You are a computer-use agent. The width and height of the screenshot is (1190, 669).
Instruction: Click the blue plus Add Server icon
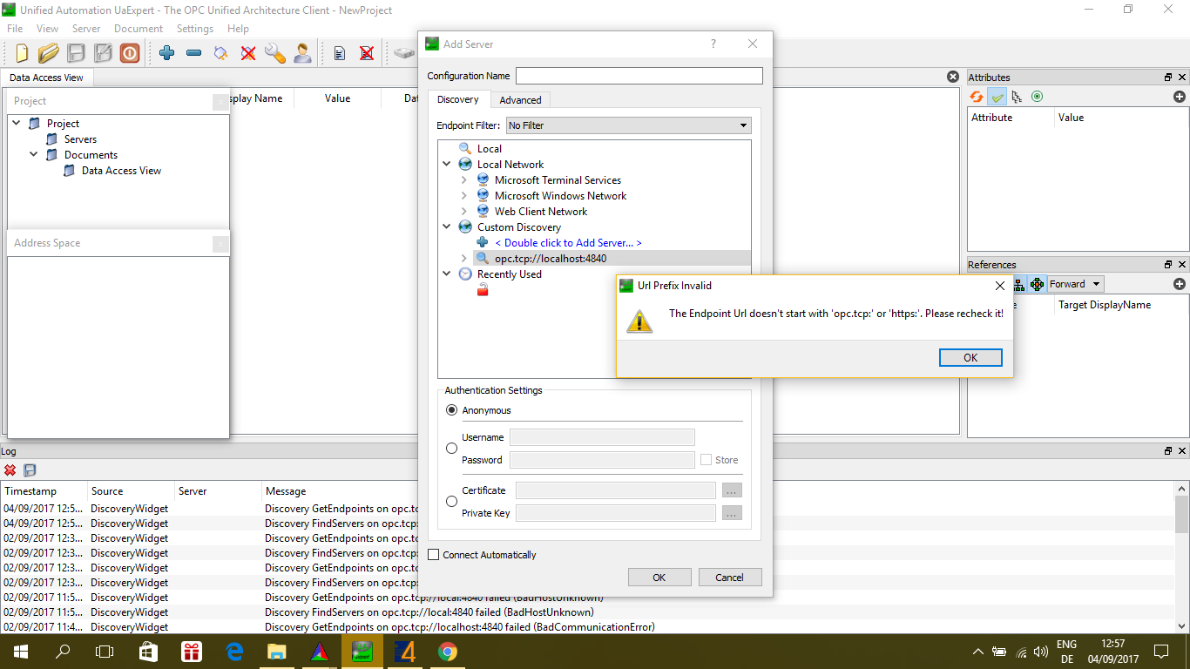(167, 53)
